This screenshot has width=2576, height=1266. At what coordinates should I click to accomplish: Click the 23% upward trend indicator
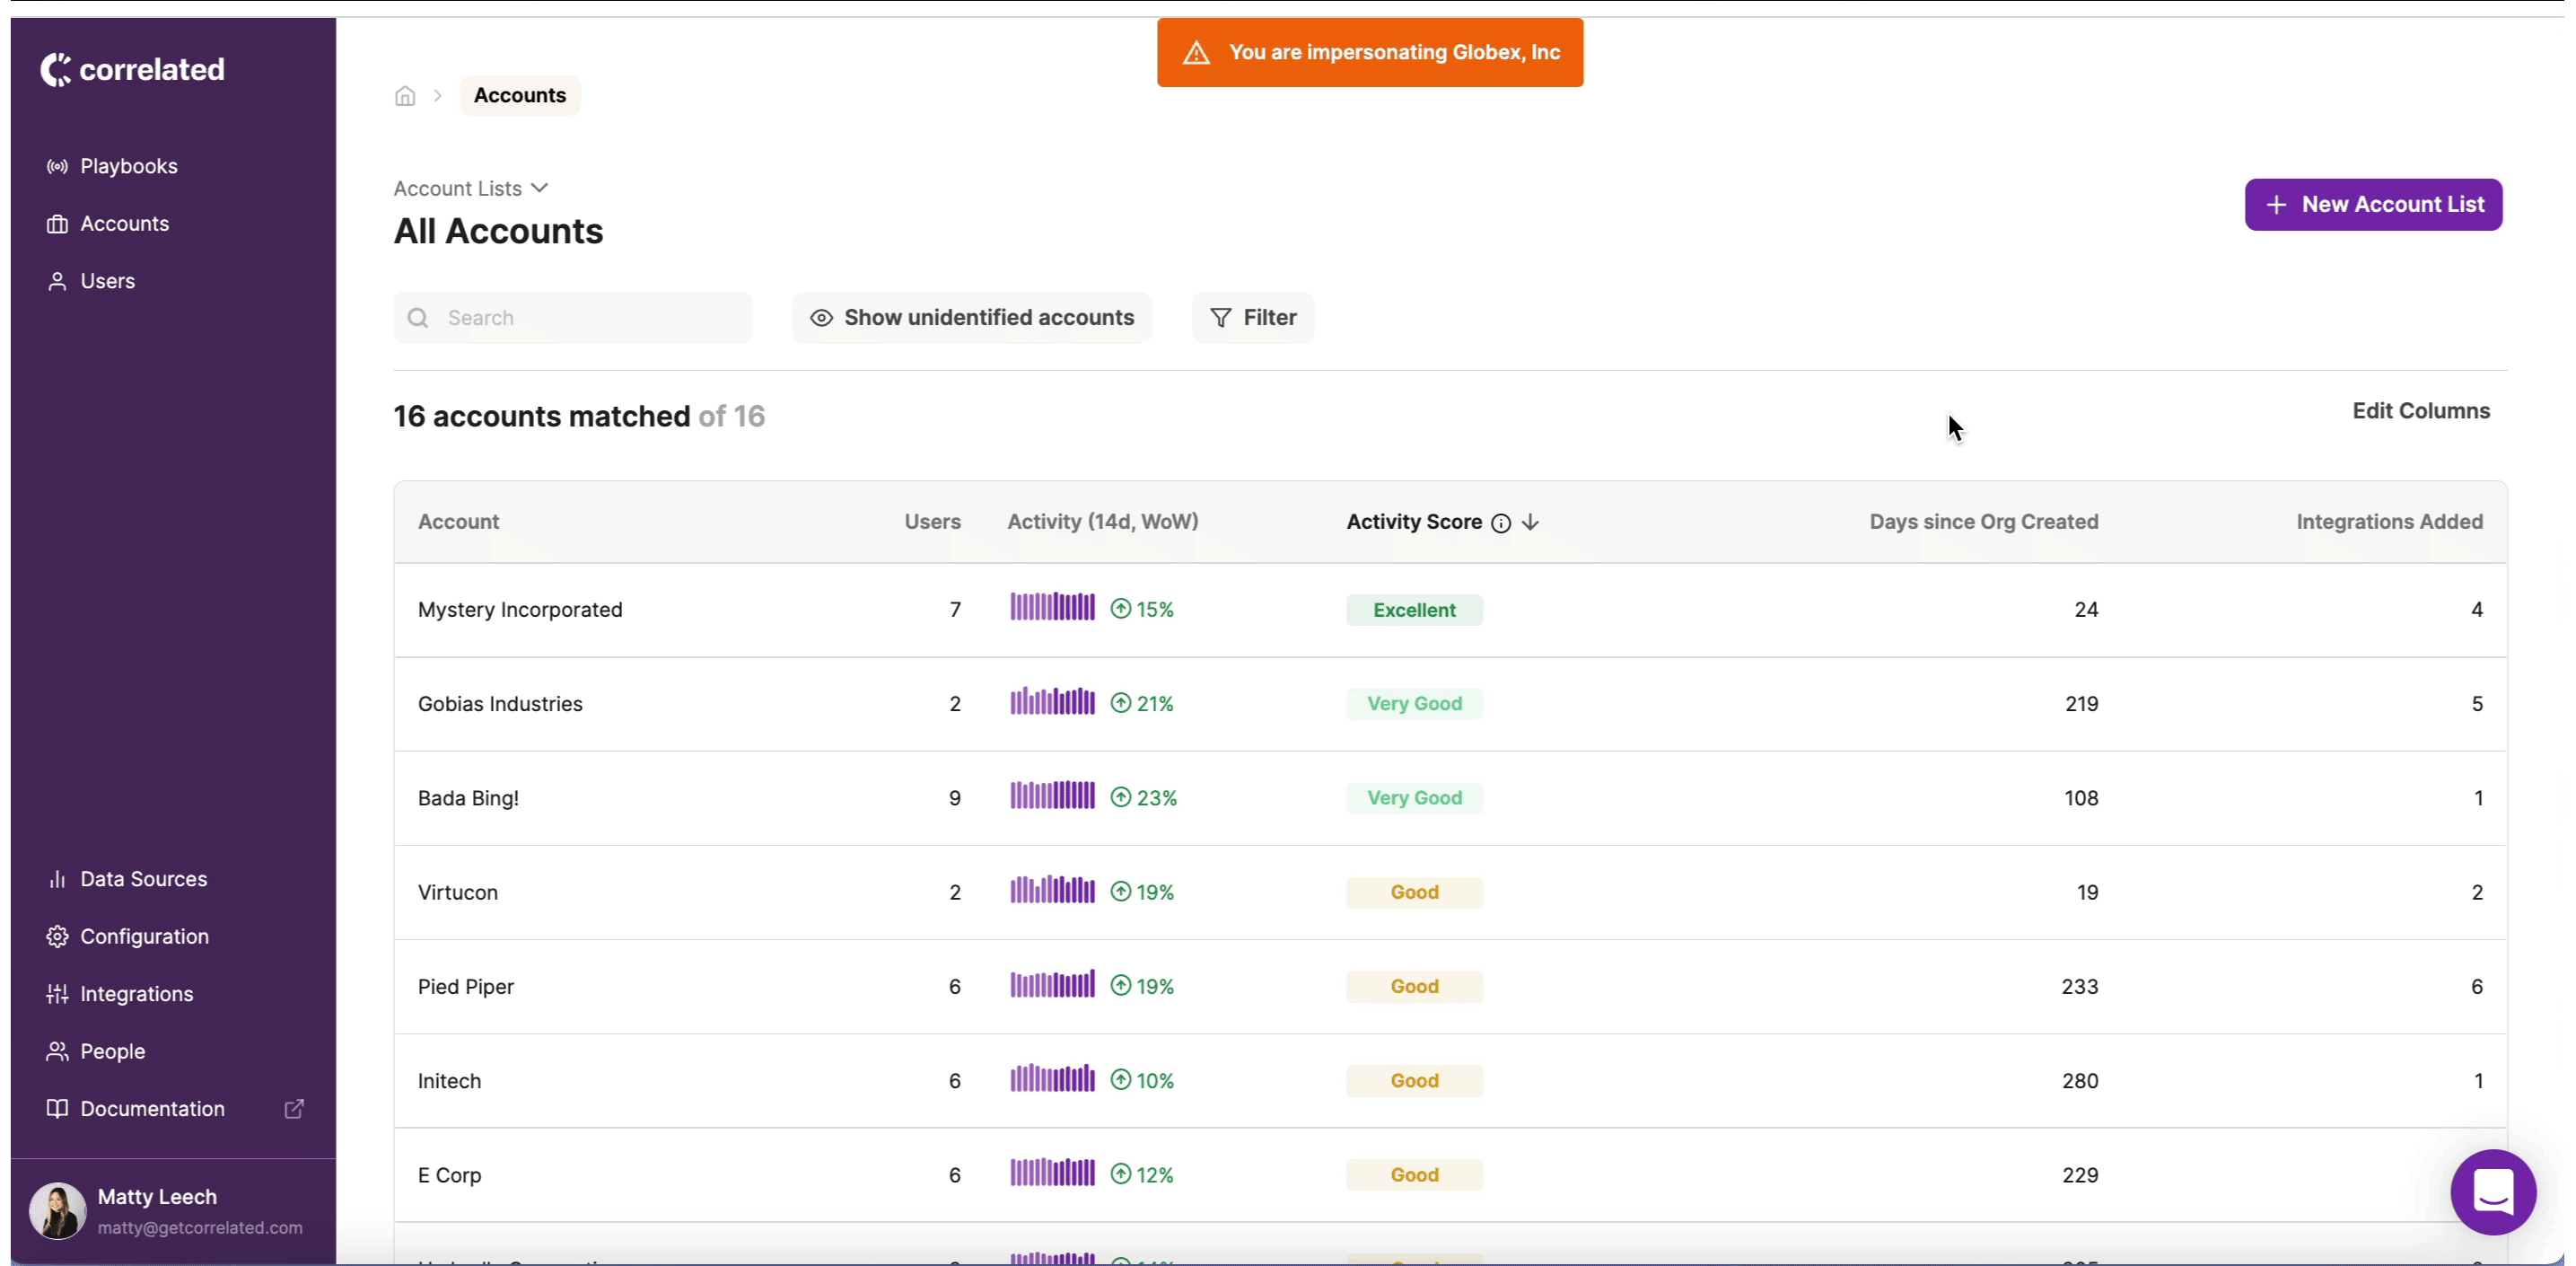[x=1144, y=798]
